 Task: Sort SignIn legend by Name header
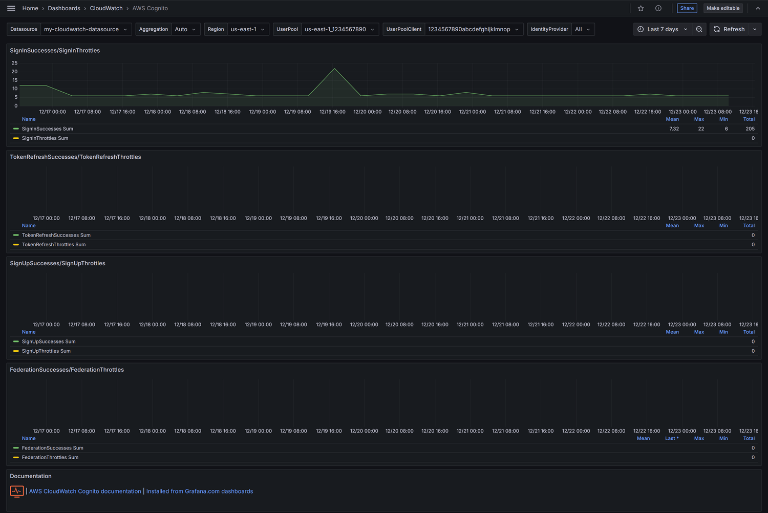[29, 119]
